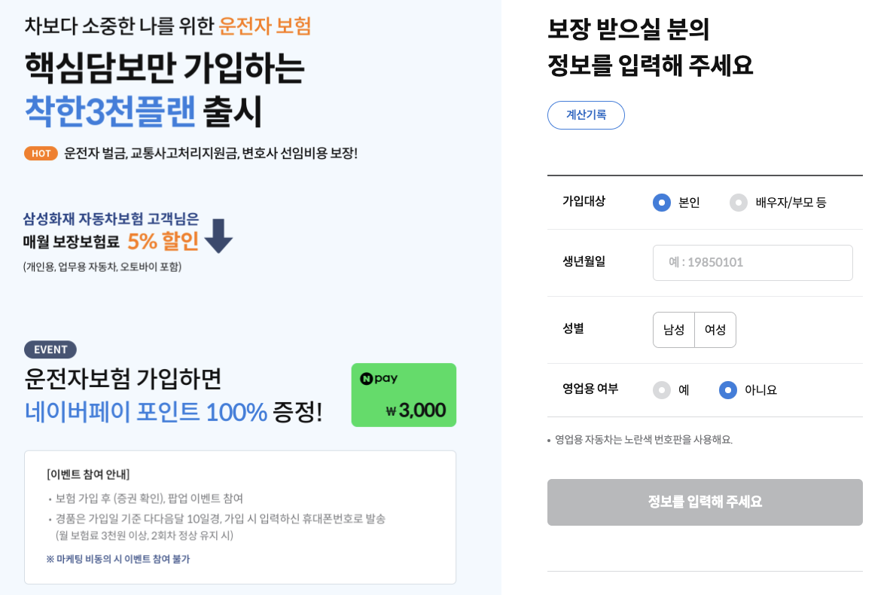The image size is (893, 595).
Task: Click the 마케팅 비동의 notice text
Action: point(118,559)
